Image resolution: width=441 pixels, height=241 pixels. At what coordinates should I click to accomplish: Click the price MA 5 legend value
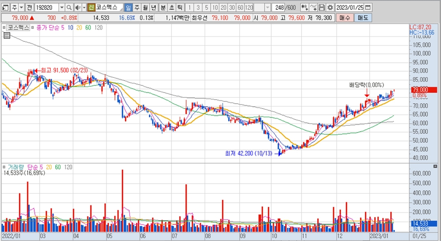(63, 28)
